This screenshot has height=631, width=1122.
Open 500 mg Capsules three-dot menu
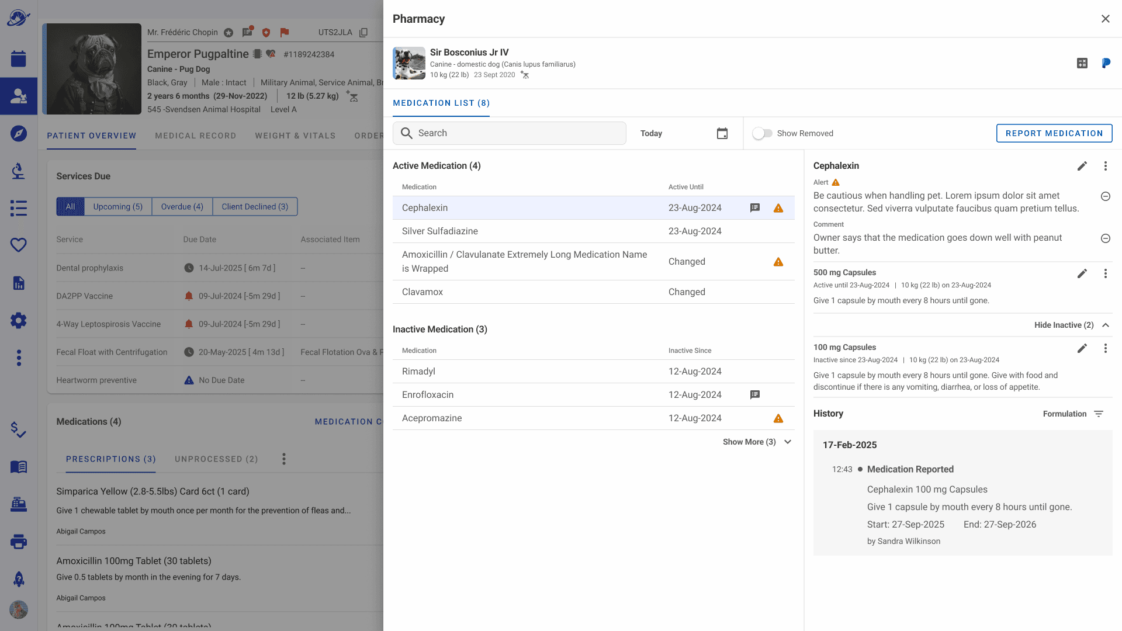[1105, 273]
